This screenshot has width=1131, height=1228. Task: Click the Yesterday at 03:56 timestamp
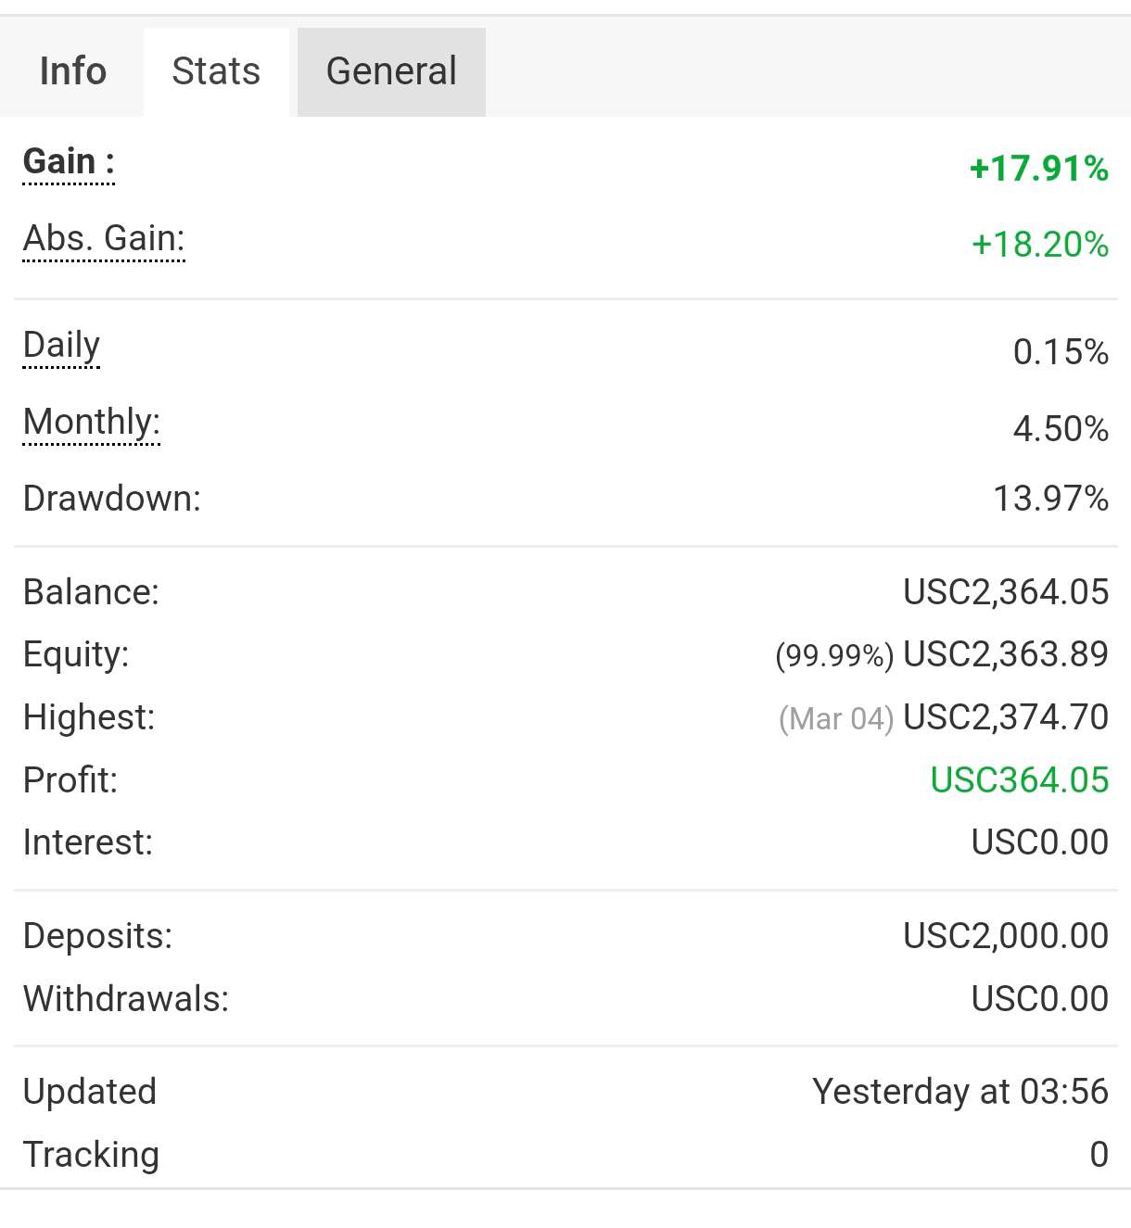[959, 1092]
